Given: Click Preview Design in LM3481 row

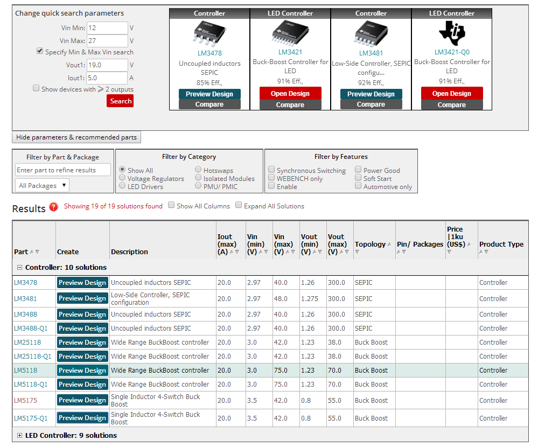Looking at the screenshot, I should [82, 298].
